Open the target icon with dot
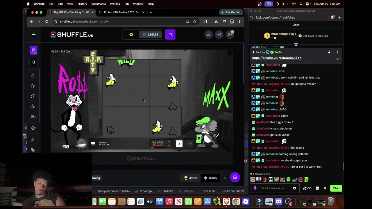The height and width of the screenshot is (209, 372). click(33, 116)
